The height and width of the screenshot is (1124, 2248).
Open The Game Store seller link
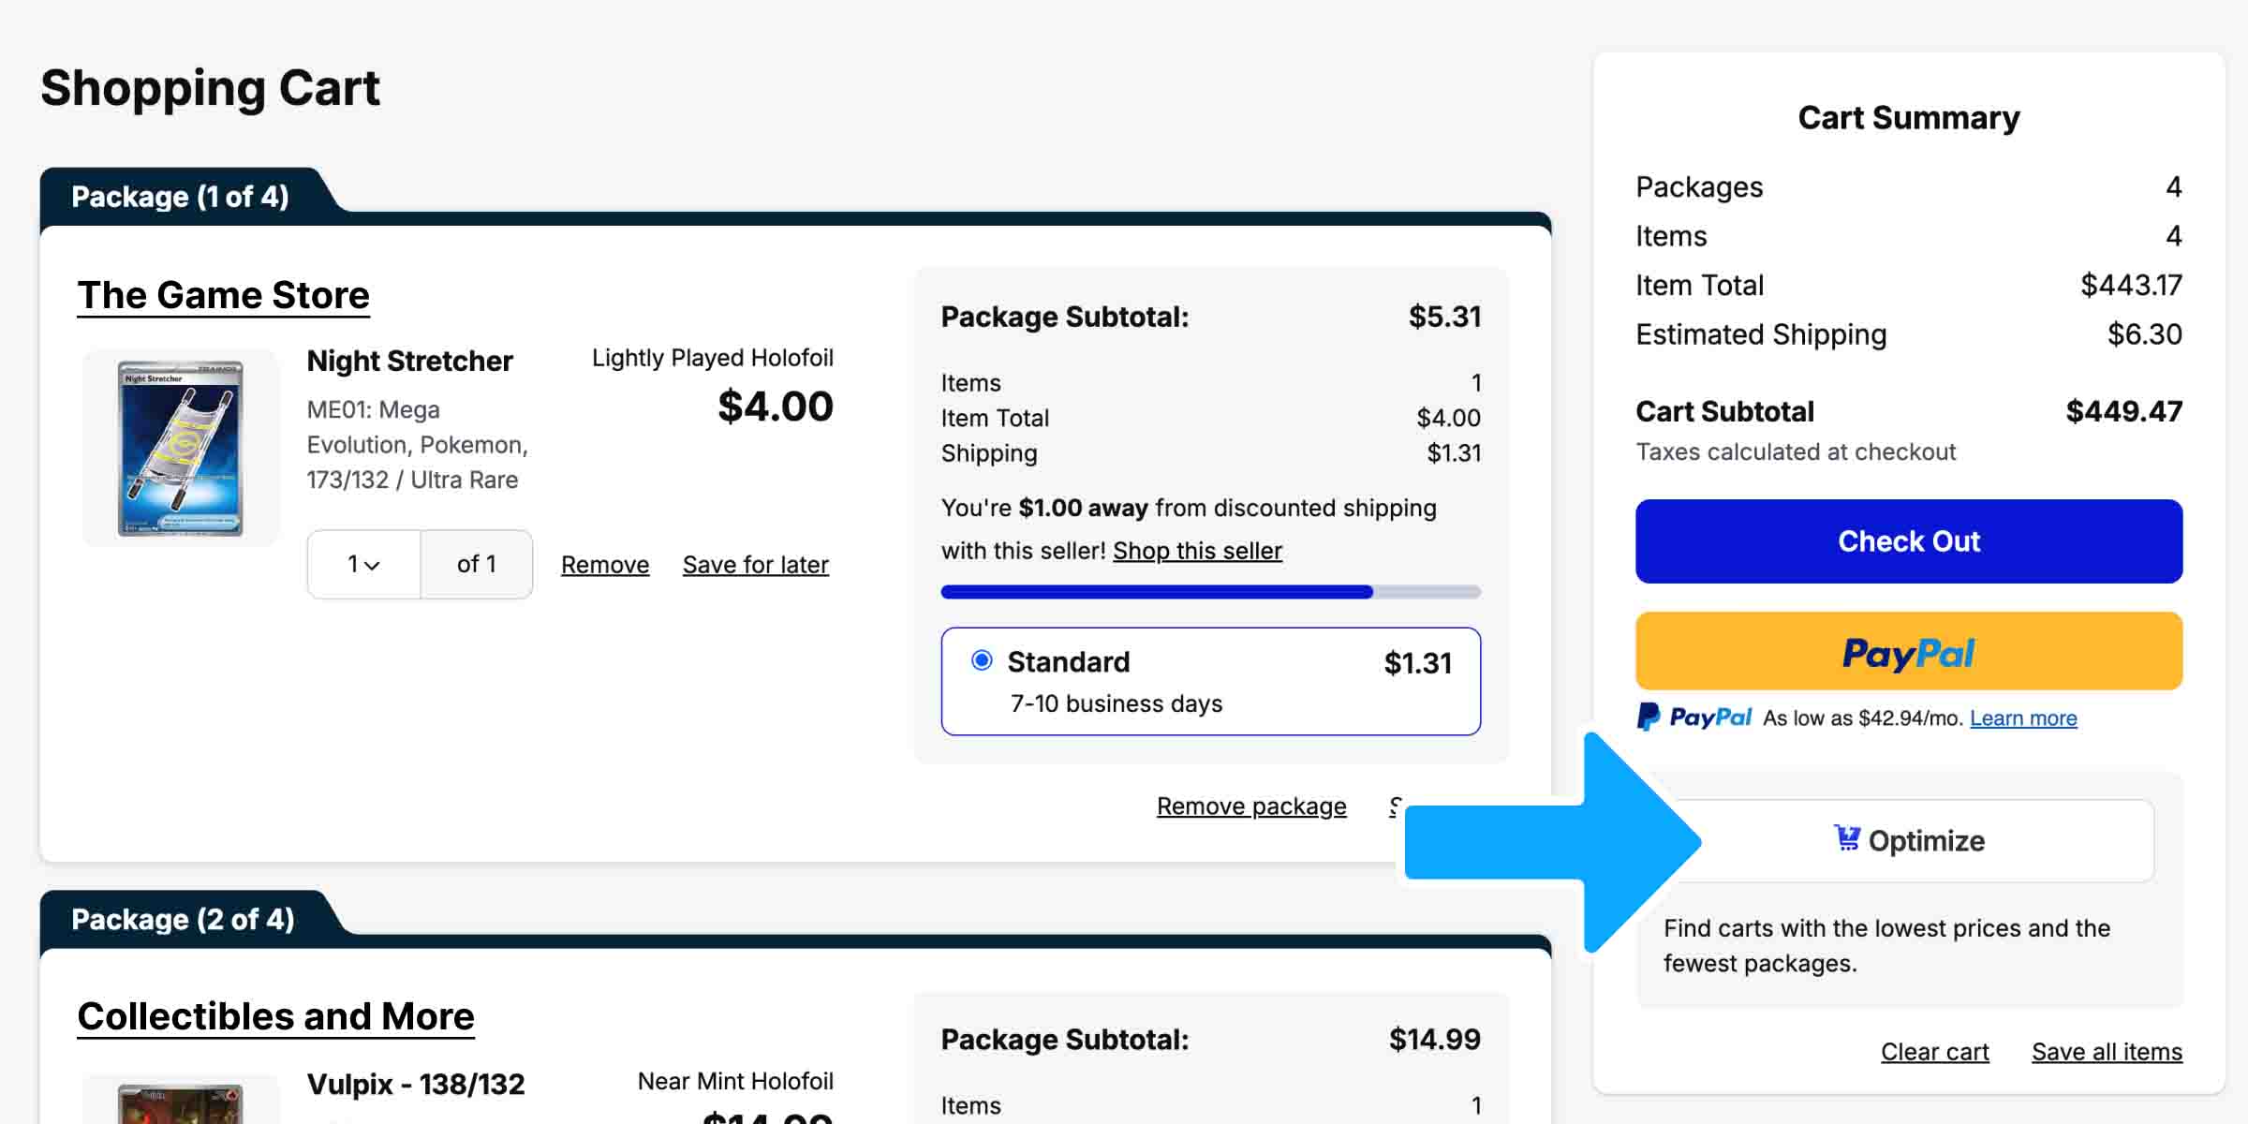[x=223, y=295]
